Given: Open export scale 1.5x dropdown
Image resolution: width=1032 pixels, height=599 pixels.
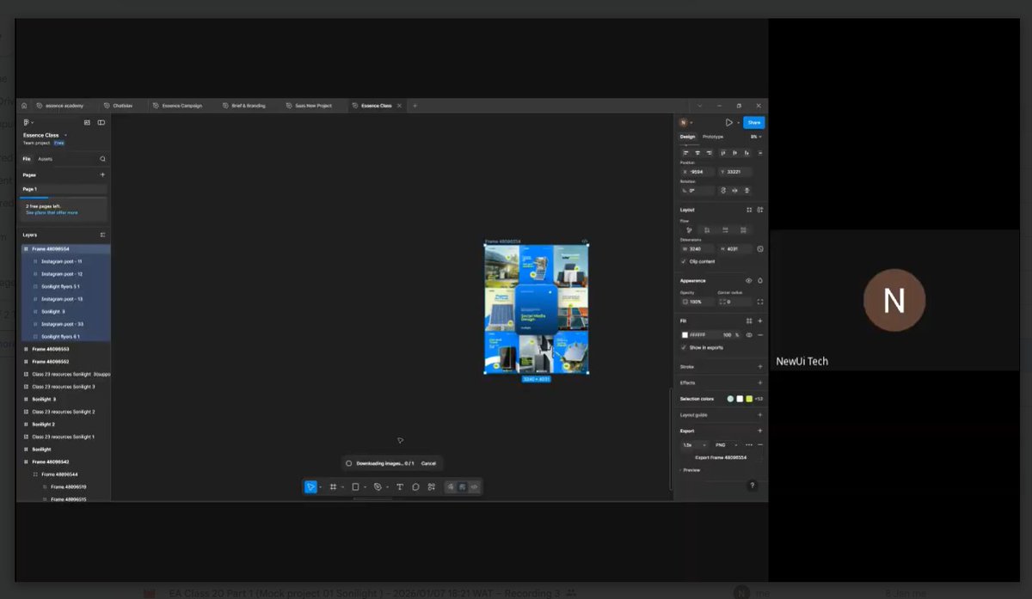Looking at the screenshot, I should pyautogui.click(x=695, y=445).
